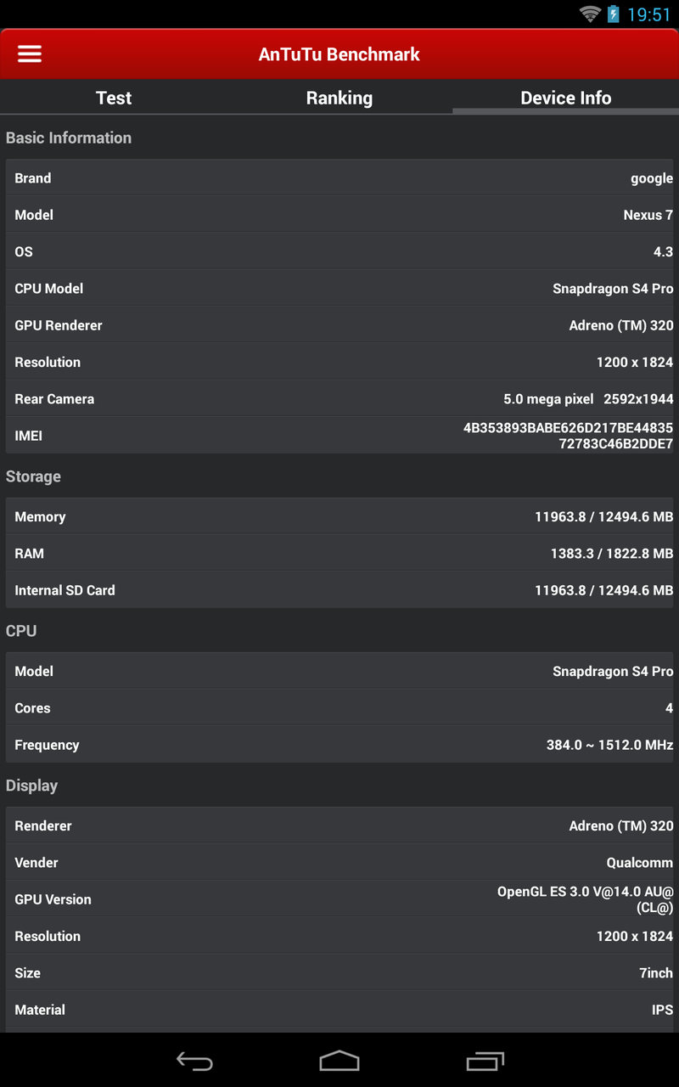Tap the Brand google row

click(x=339, y=178)
